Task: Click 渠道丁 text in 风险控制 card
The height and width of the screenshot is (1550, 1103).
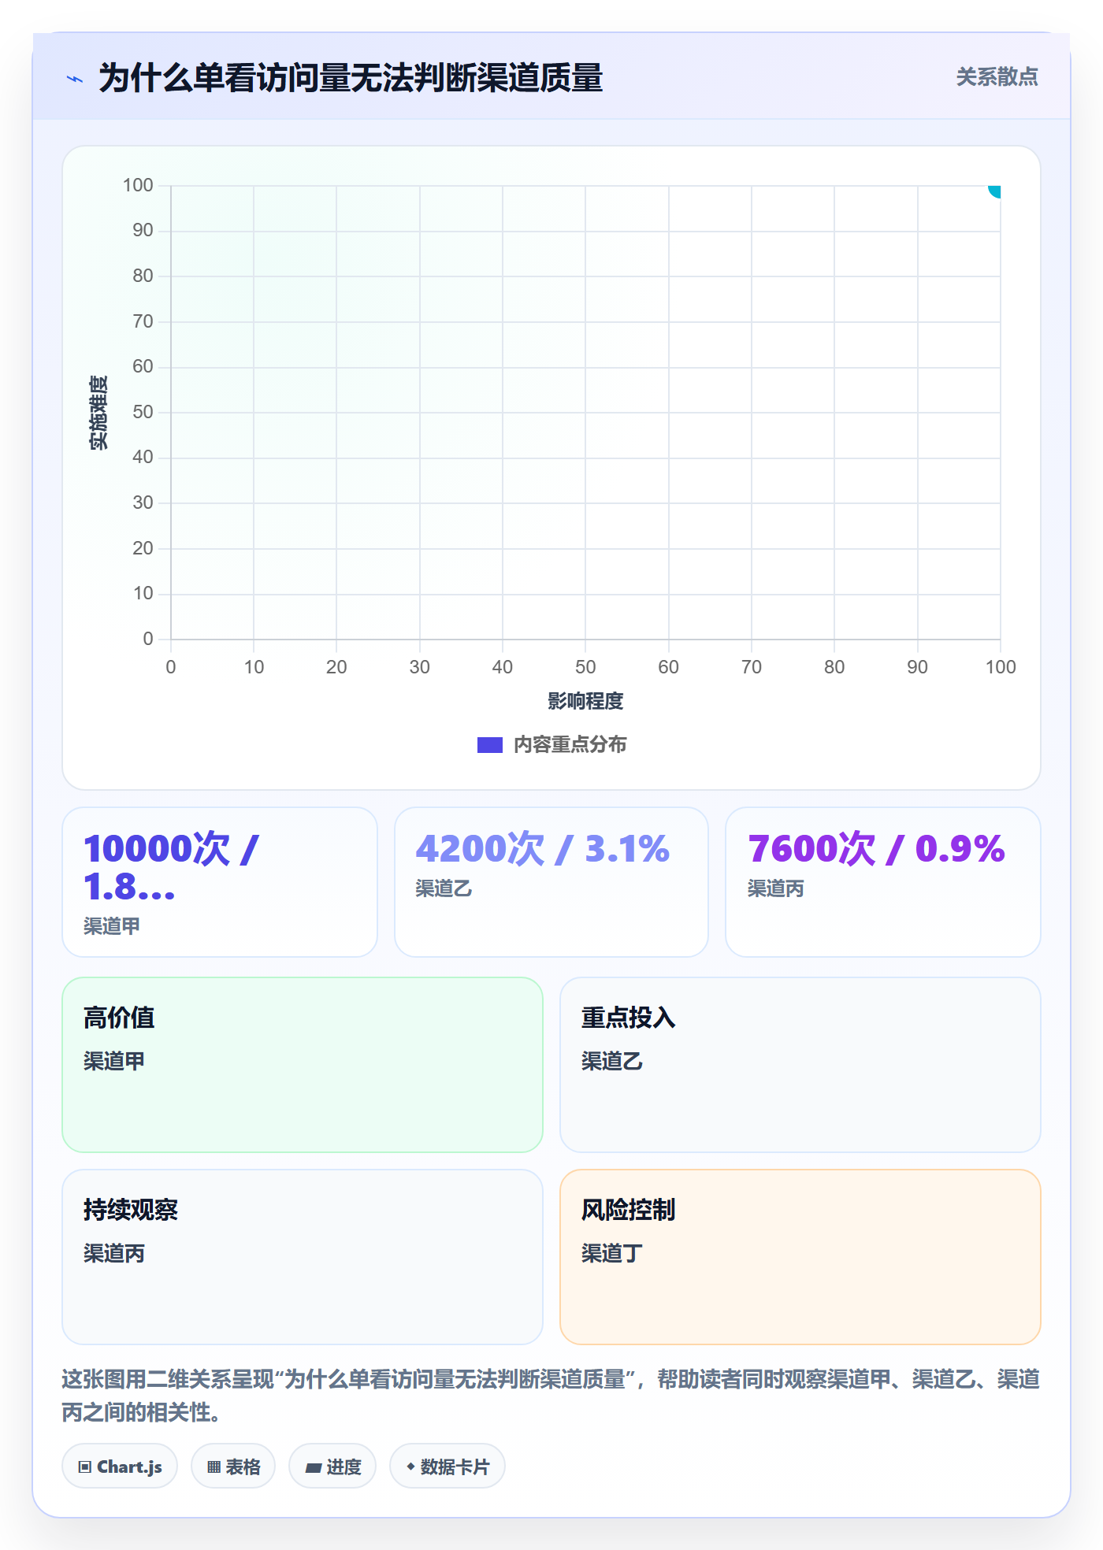Action: 612,1253
